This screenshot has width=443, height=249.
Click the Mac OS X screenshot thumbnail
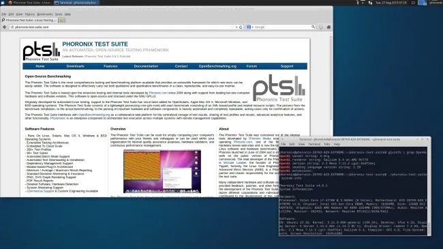click(162, 171)
